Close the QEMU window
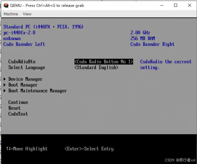Screen dimensions: 197x164 coord(189,5)
